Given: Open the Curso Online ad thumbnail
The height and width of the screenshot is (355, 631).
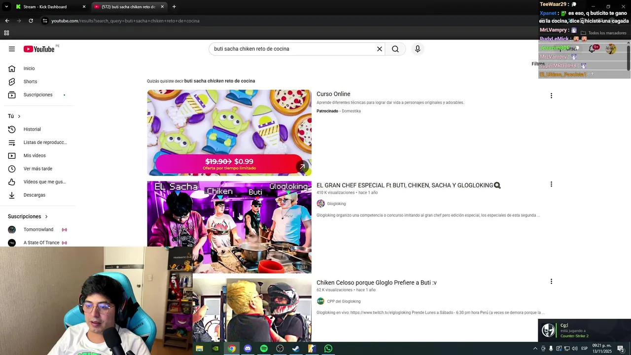Looking at the screenshot, I should click(x=229, y=133).
